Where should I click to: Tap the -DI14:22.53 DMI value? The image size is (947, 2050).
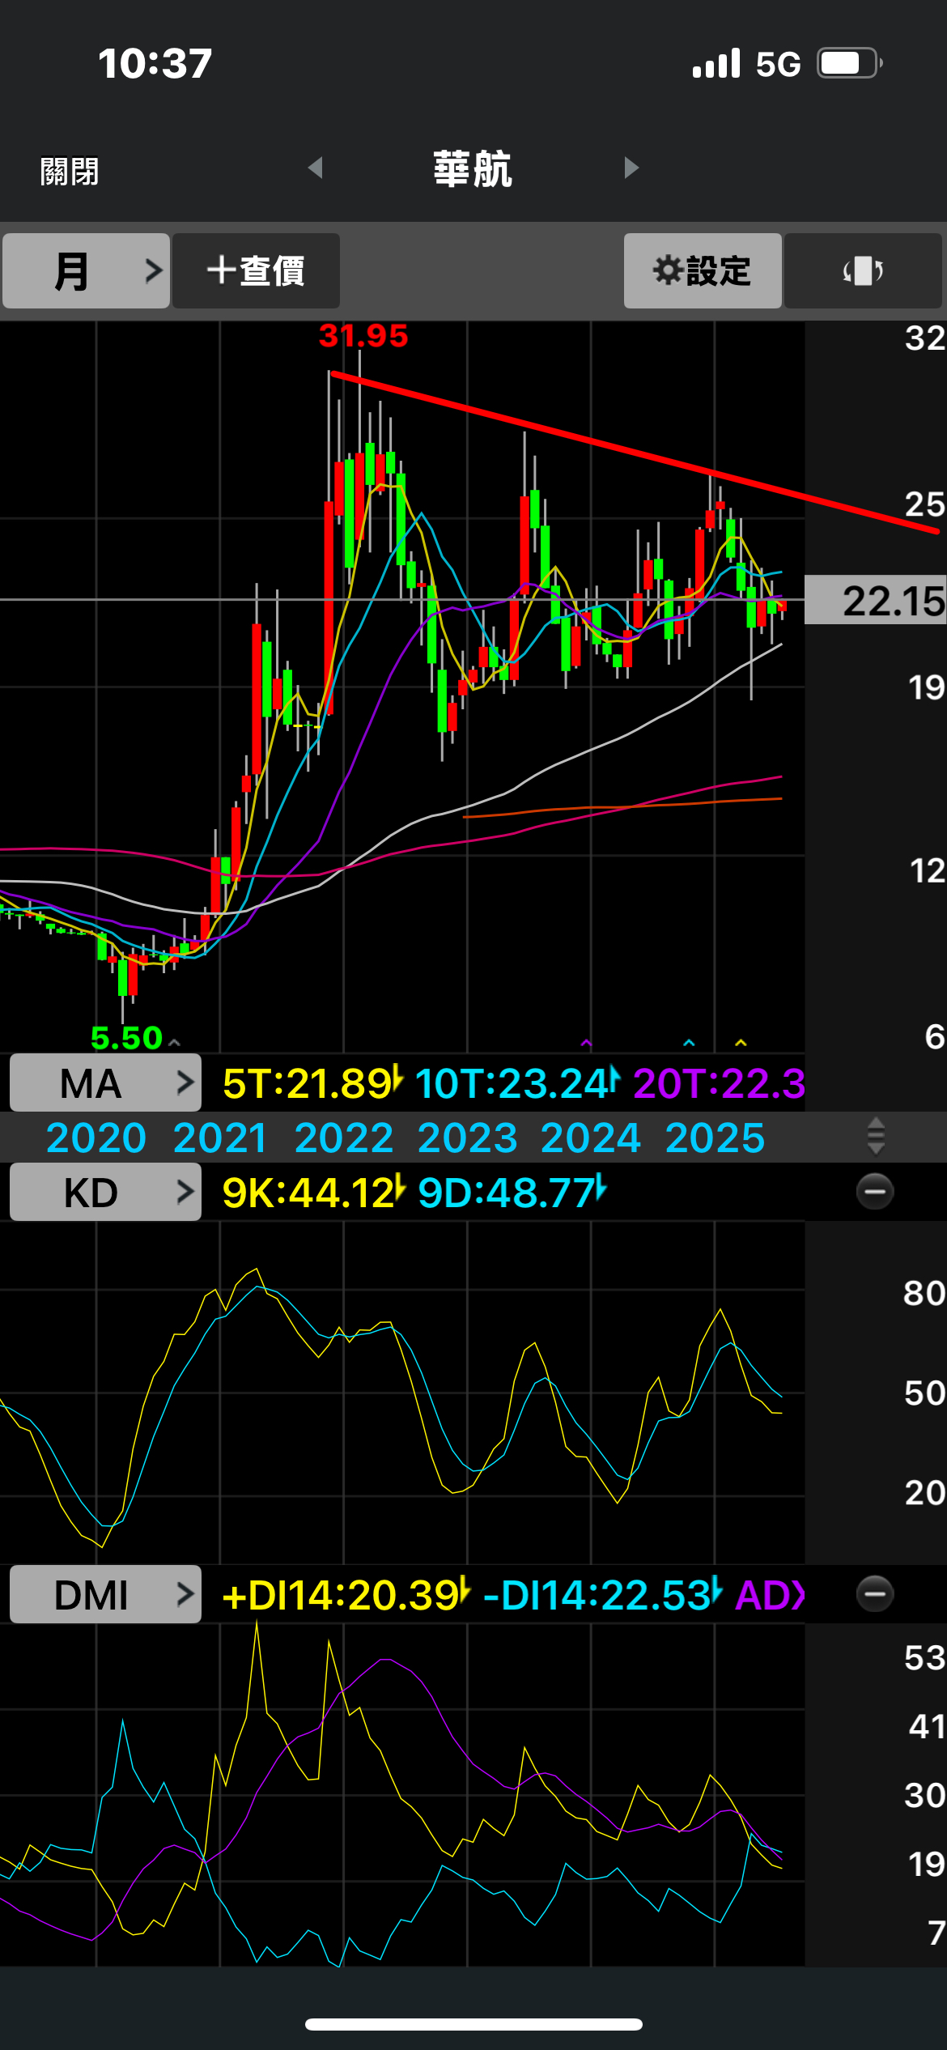pyautogui.click(x=603, y=1595)
